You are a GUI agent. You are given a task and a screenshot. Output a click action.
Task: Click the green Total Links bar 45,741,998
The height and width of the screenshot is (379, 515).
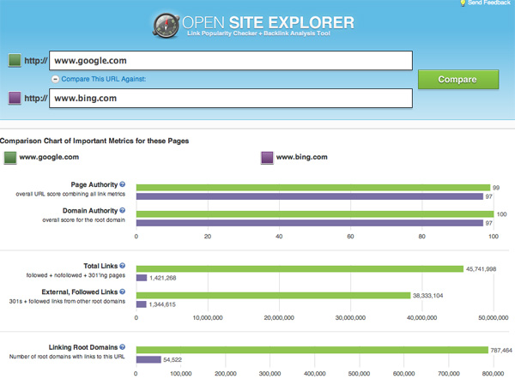pyautogui.click(x=300, y=268)
